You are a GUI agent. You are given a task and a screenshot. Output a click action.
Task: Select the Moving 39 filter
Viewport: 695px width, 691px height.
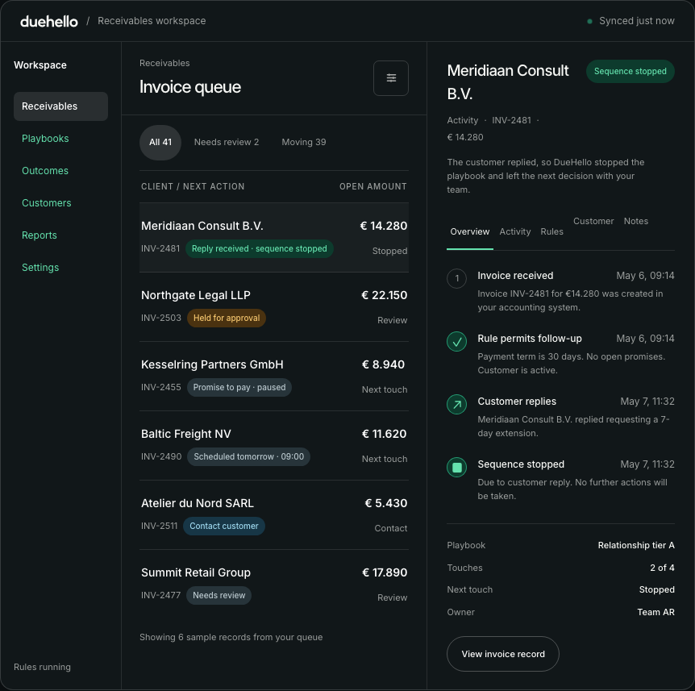click(304, 142)
